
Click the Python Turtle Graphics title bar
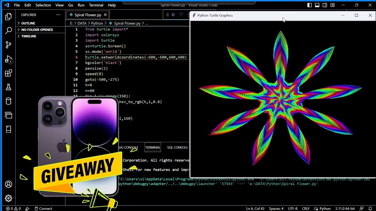pos(264,15)
